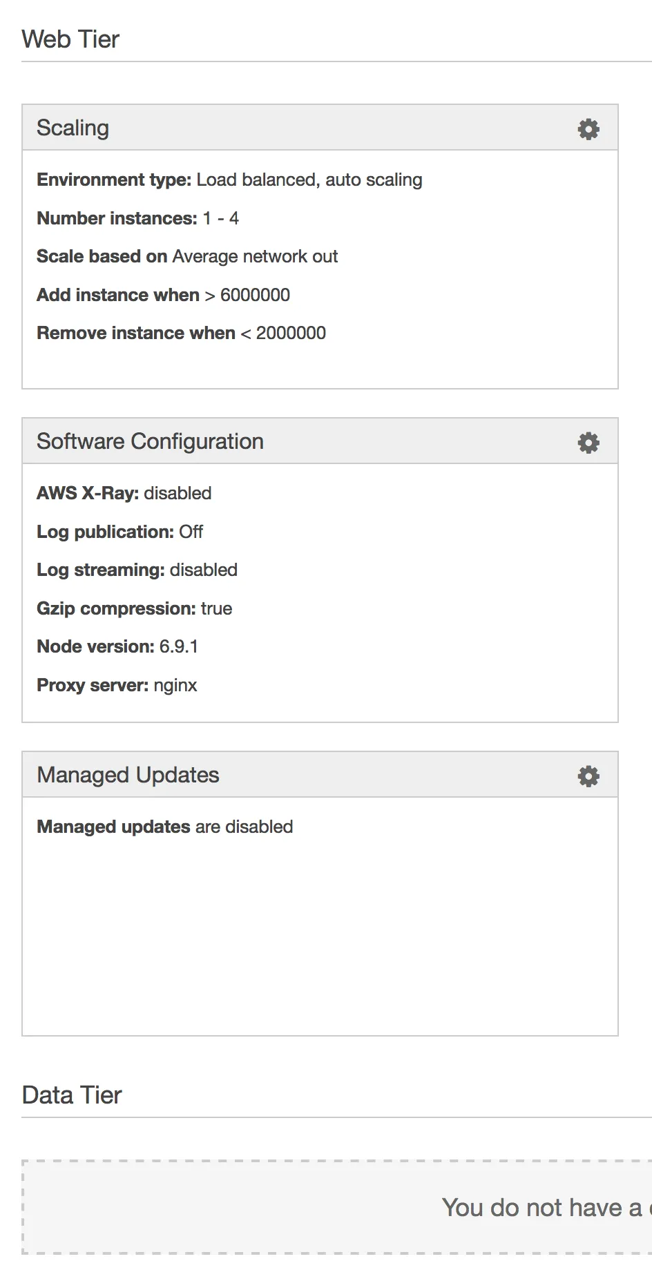The height and width of the screenshot is (1261, 652).
Task: Click the Managed Updates panel title
Action: pyautogui.click(x=128, y=776)
